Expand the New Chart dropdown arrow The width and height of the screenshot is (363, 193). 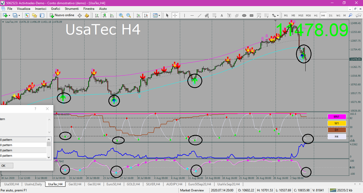(x=9, y=15)
